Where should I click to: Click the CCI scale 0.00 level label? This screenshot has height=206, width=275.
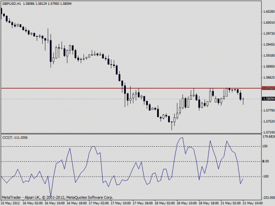[265, 161]
